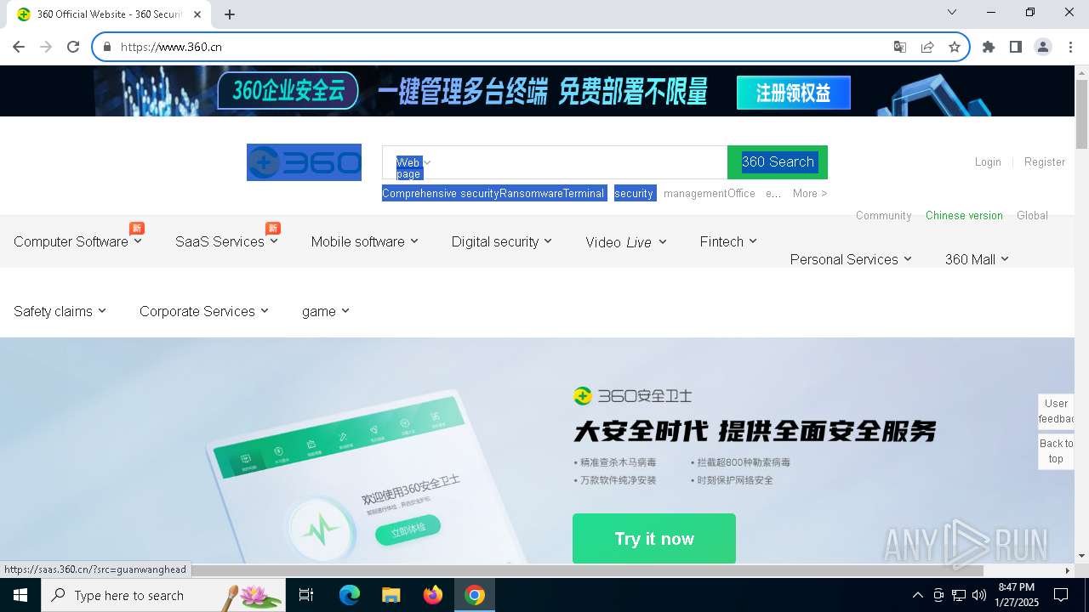This screenshot has height=612, width=1089.
Task: Click the Try it now button
Action: point(654,538)
